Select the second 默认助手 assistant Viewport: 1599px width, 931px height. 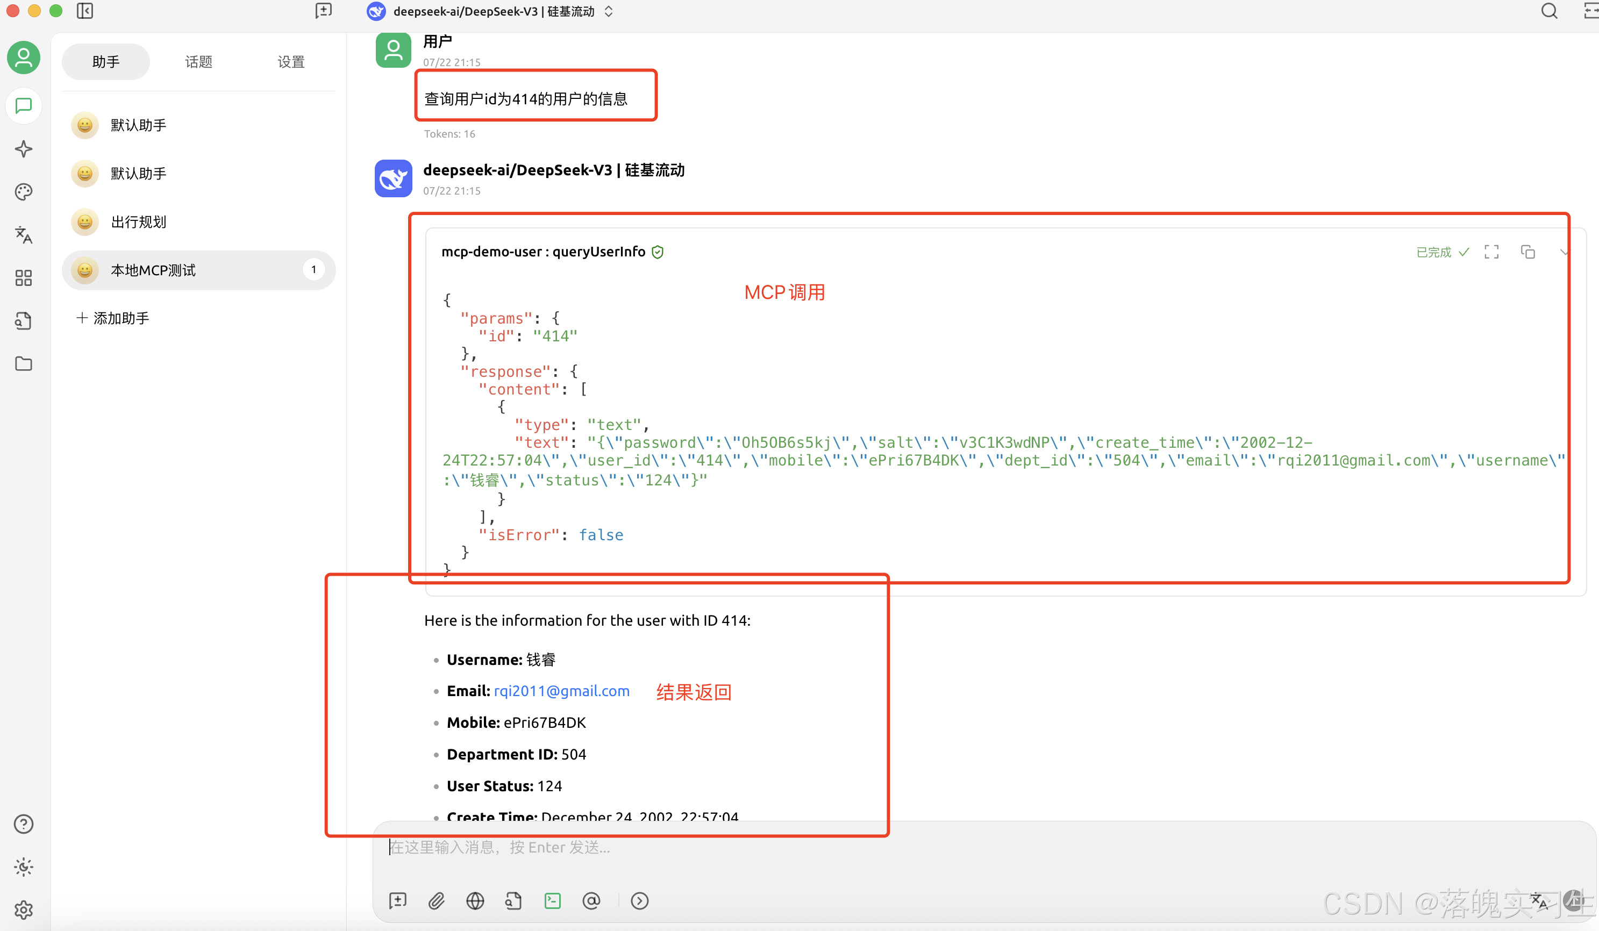point(198,173)
